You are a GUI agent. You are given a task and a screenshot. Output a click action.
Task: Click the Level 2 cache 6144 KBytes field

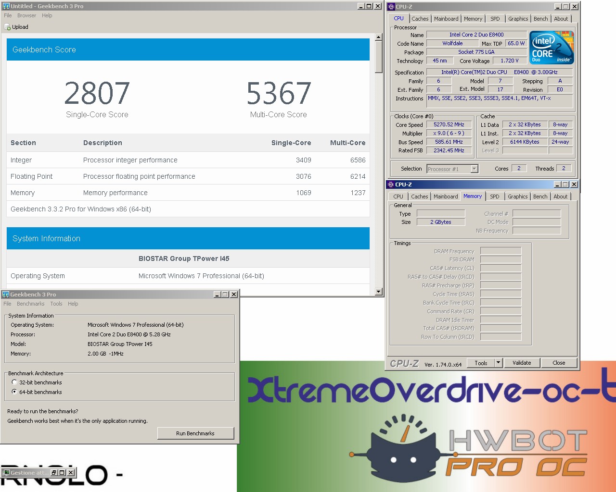(x=525, y=142)
